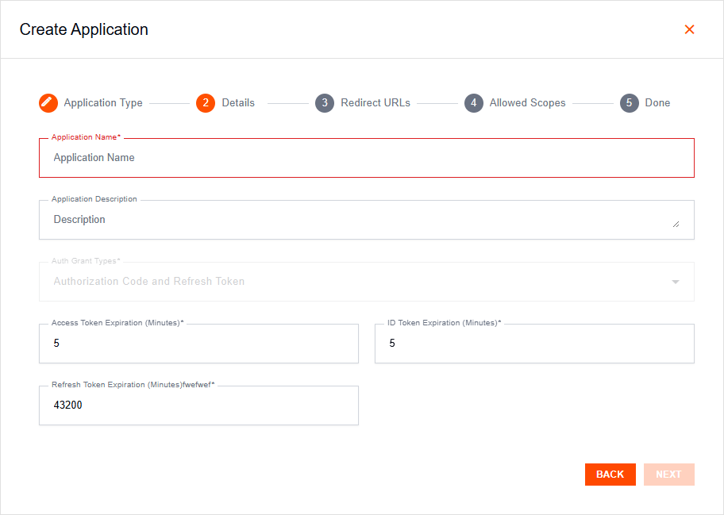The image size is (724, 515).
Task: Select step 5 Done circle
Action: (x=630, y=103)
